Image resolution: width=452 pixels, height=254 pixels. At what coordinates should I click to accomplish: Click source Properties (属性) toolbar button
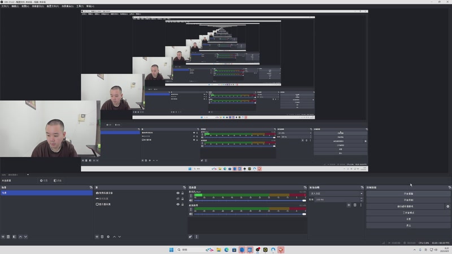click(44, 181)
